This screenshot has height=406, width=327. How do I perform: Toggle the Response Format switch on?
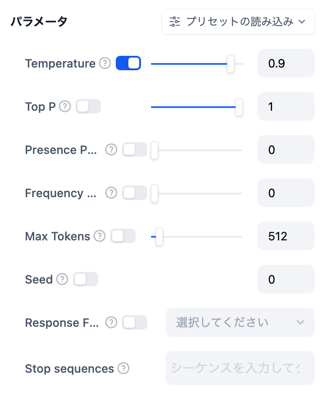[x=135, y=323]
